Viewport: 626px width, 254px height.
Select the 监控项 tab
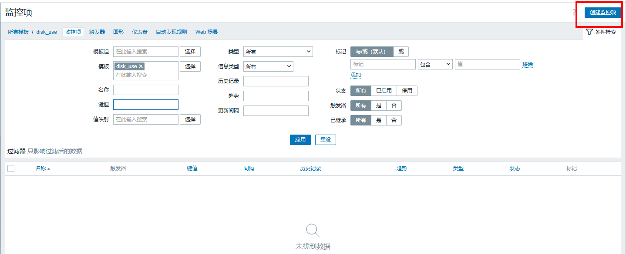[73, 32]
